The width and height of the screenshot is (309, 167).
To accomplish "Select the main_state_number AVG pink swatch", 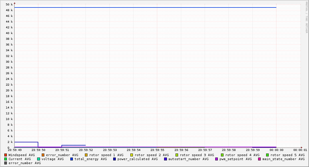I will pyautogui.click(x=260, y=159).
